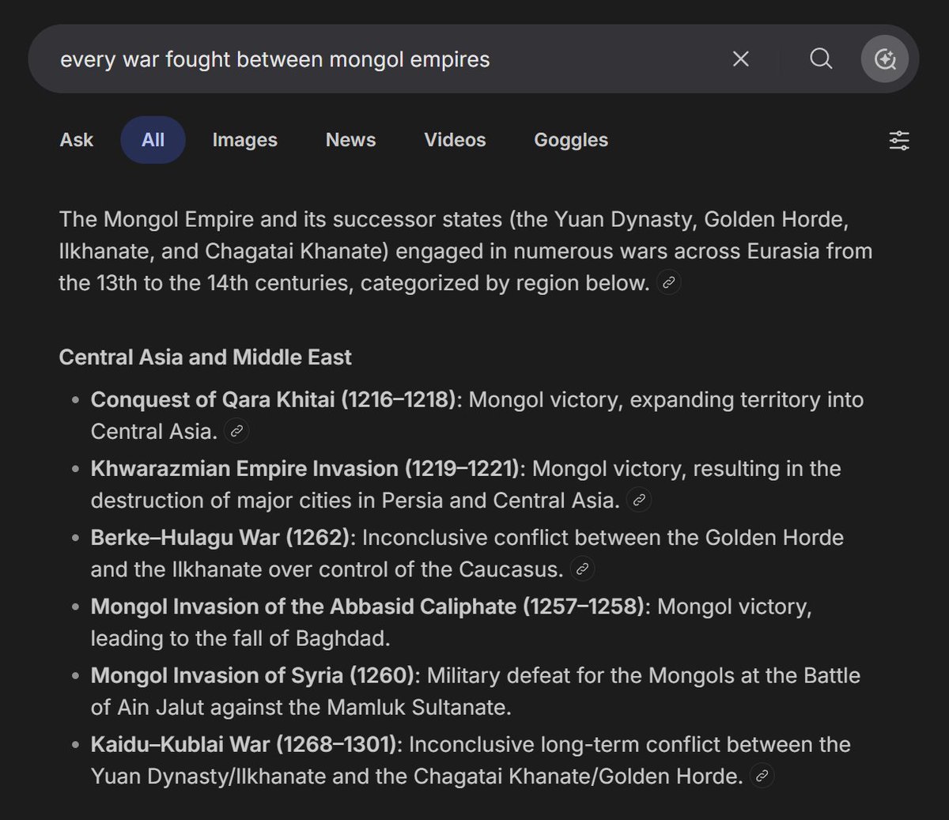Open the search filter settings sliders icon
The height and width of the screenshot is (820, 949).
point(899,141)
